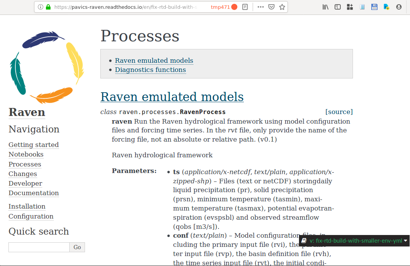Jump to Raven emulated models in contents
410x266 pixels.
(x=154, y=60)
